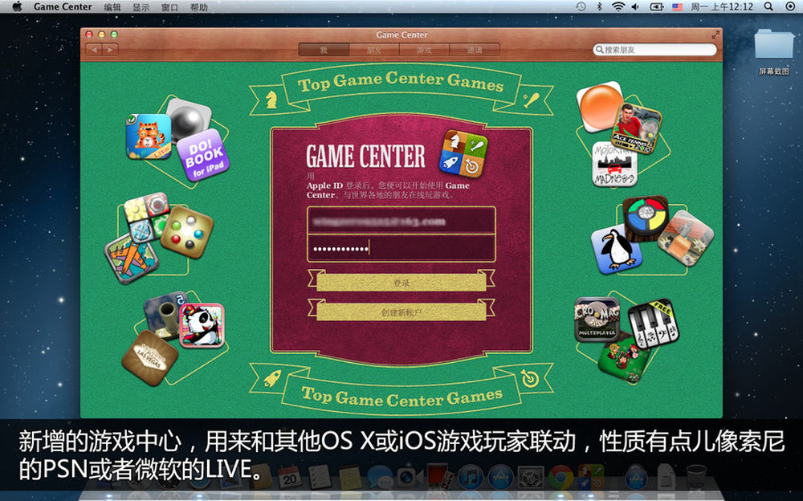Screen dimensions: 803x501
Task: Open the Motorway Madness game icon
Action: point(614,165)
